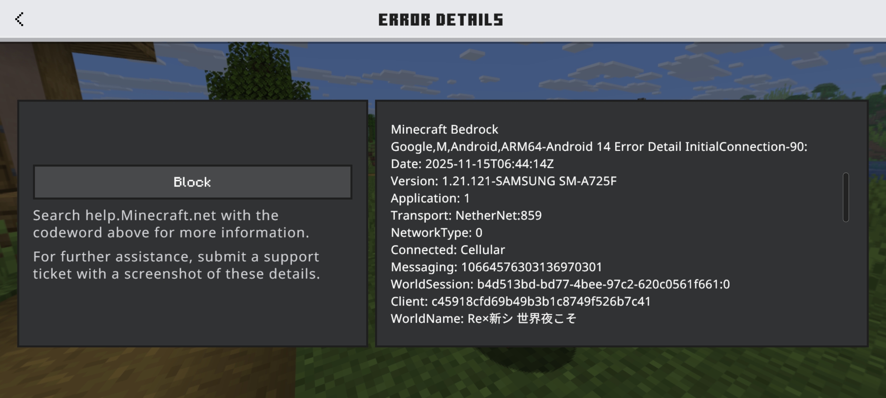The width and height of the screenshot is (886, 398).
Task: Select the Messaging ID number line
Action: click(x=497, y=267)
